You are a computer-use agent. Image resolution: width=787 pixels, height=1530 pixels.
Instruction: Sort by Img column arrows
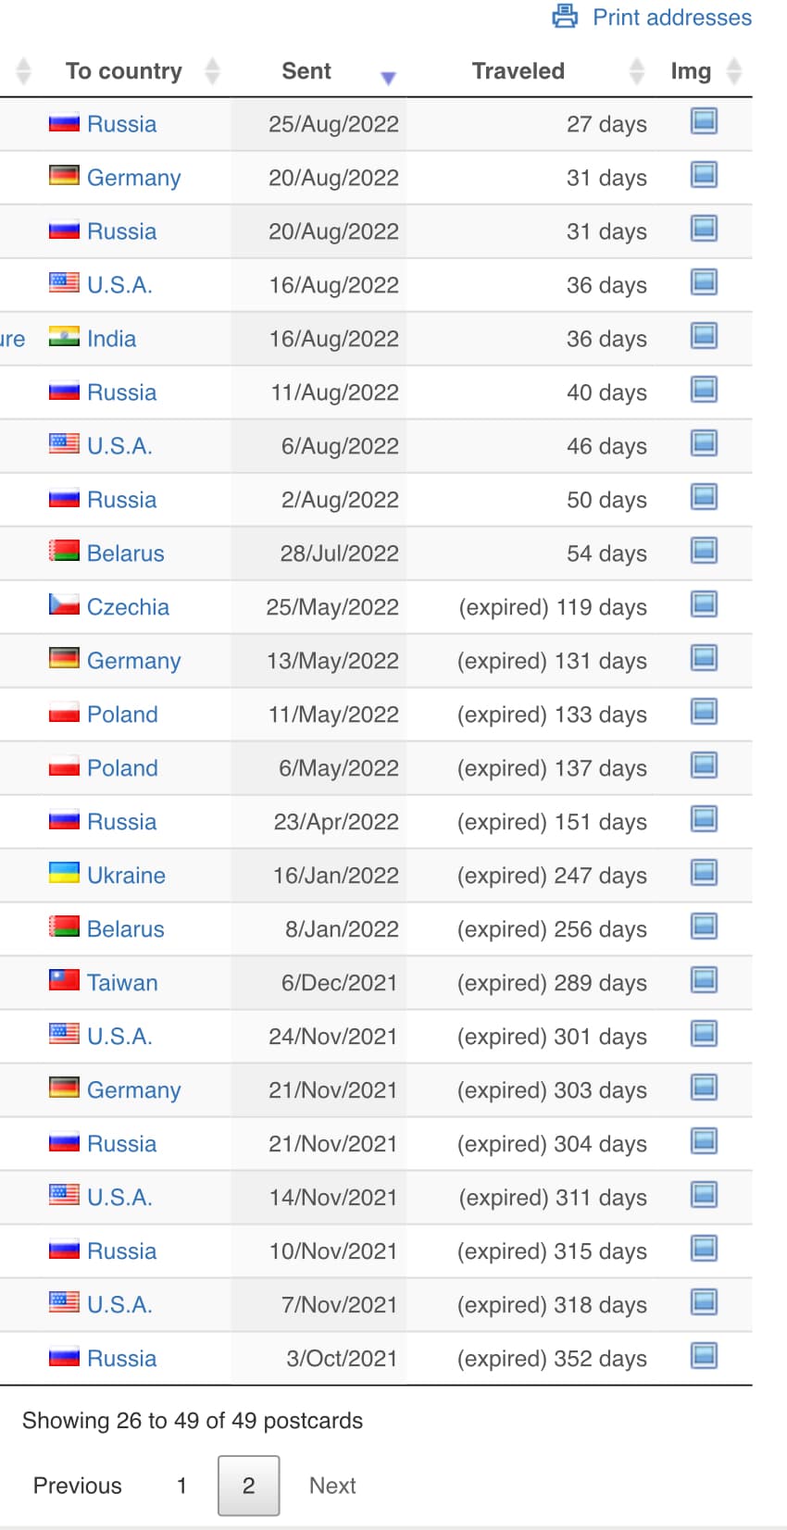coord(734,71)
